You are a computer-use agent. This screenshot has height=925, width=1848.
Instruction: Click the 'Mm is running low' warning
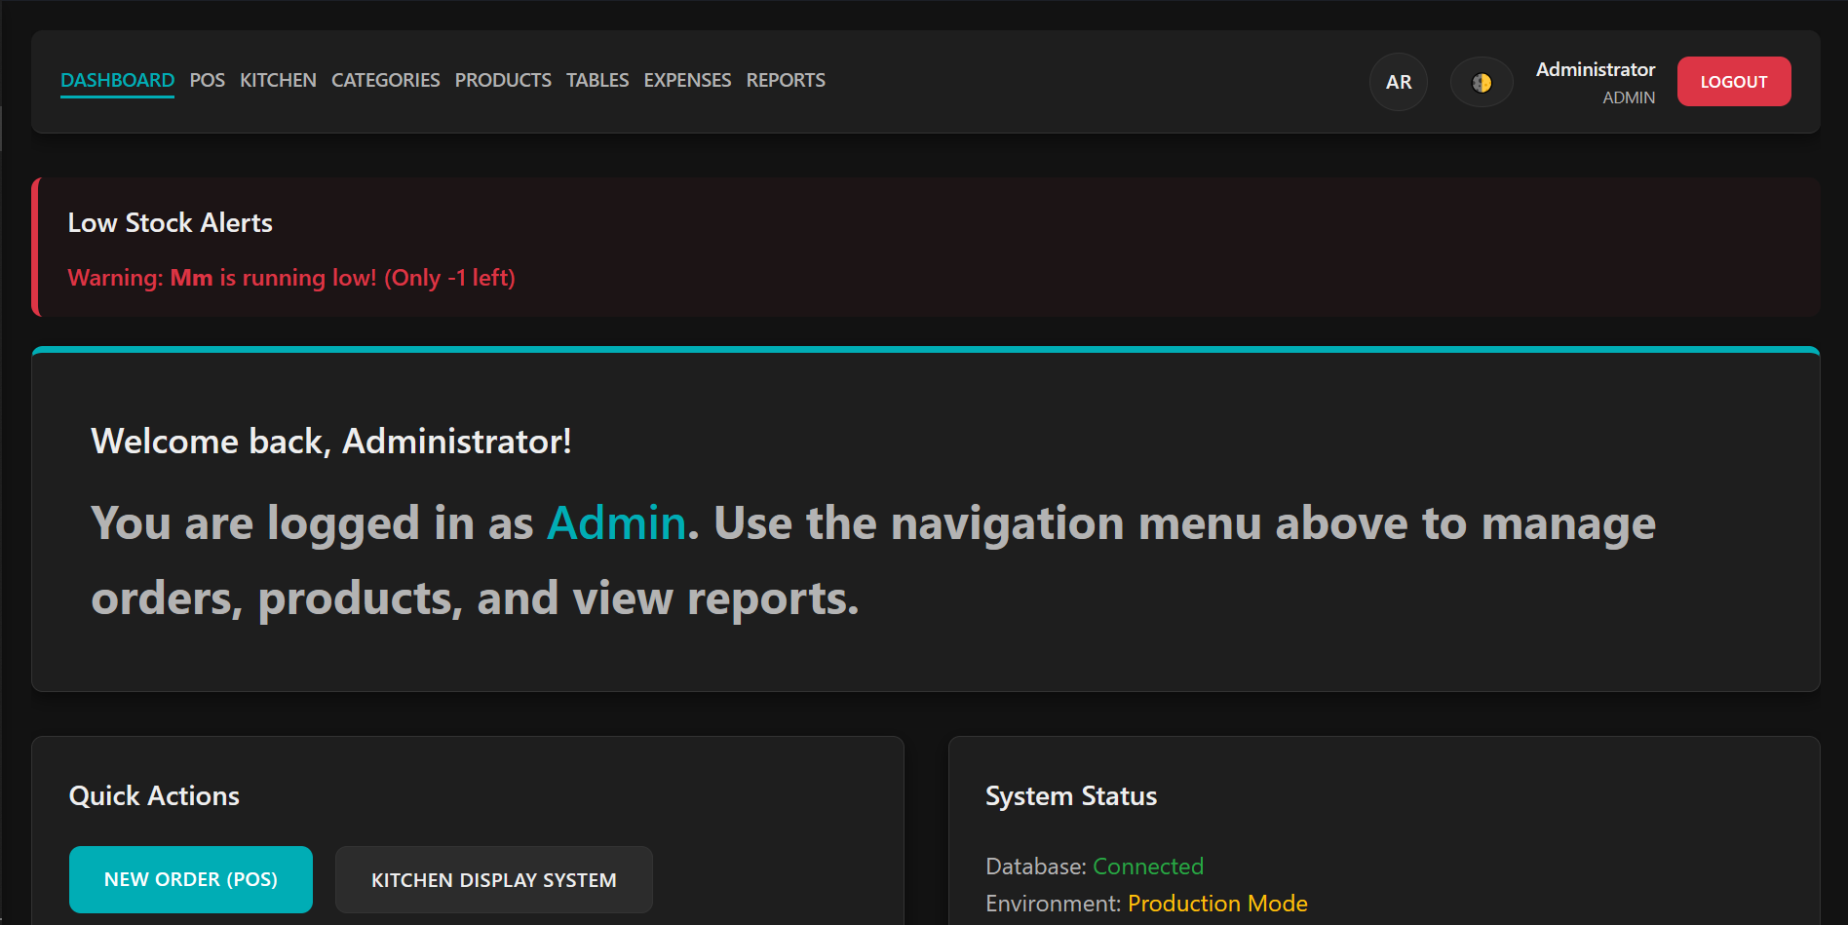291,278
